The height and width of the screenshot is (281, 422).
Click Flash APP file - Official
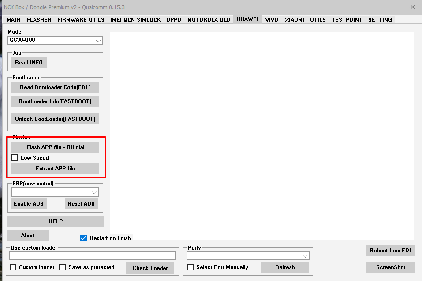(55, 147)
